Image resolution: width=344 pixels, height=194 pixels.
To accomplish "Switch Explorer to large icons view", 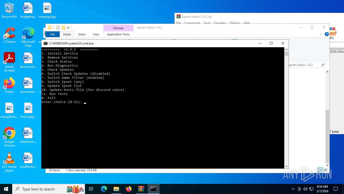I will click(x=326, y=170).
